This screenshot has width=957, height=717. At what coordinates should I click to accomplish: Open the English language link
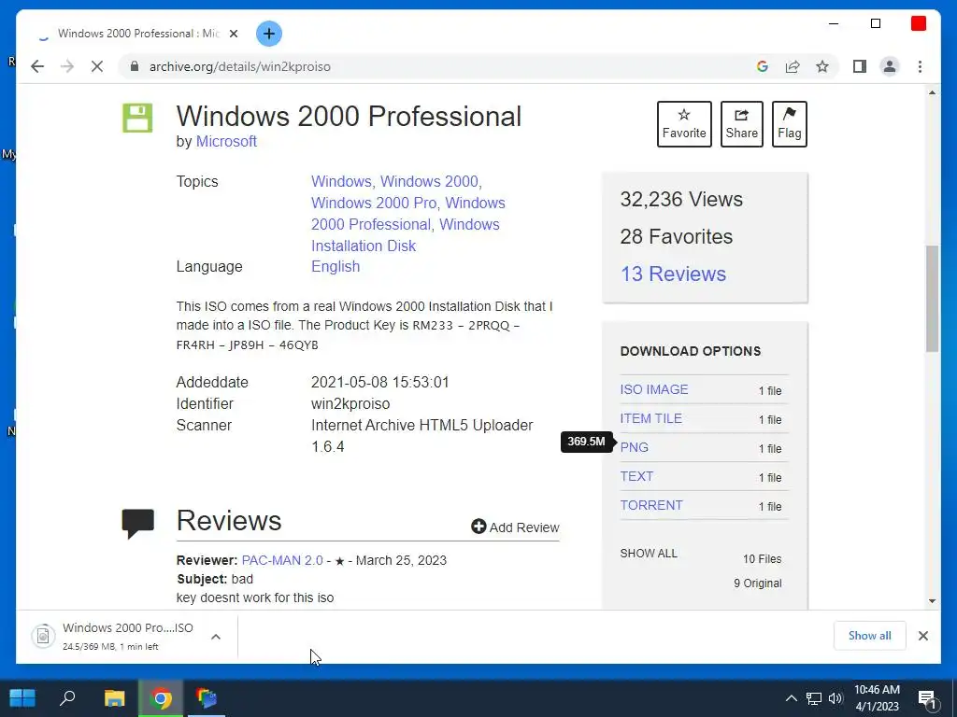click(336, 266)
